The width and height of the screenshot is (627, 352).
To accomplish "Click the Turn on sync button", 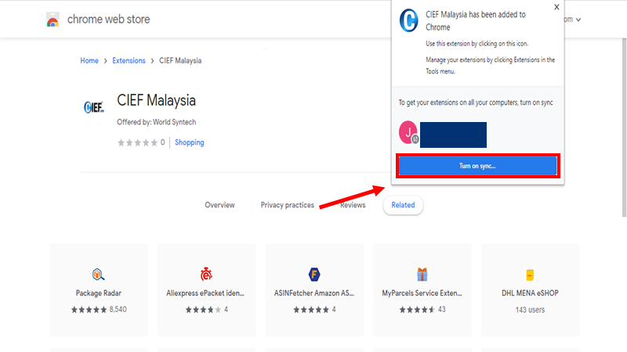I will [478, 166].
